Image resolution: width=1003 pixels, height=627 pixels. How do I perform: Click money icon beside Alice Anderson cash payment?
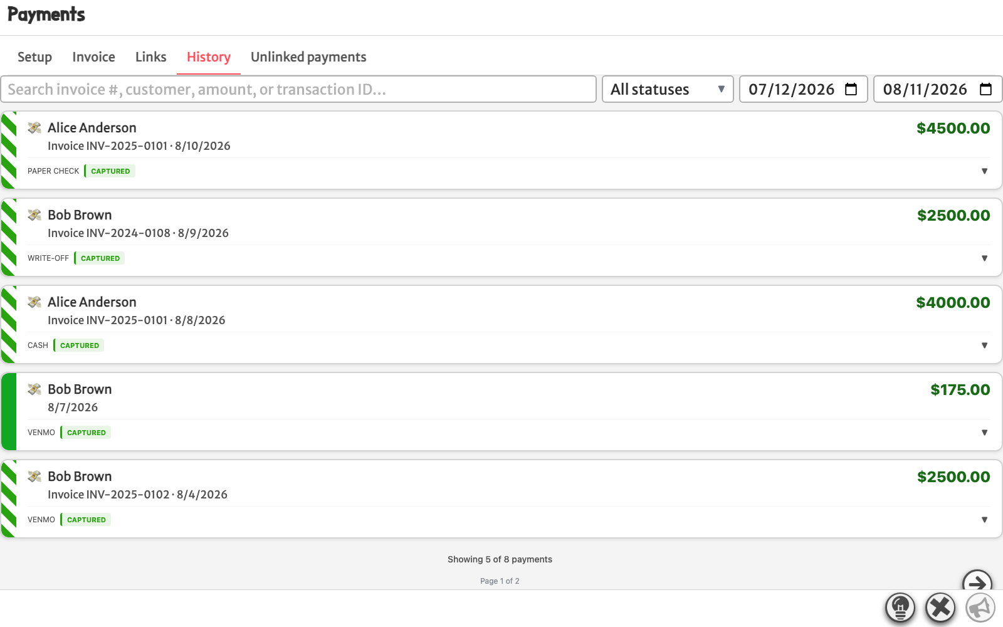[x=34, y=302]
